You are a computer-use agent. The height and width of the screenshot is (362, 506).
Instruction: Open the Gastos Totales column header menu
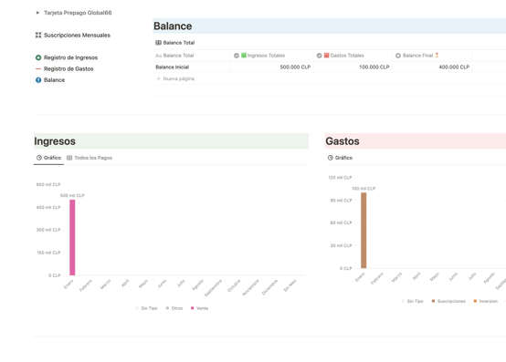tap(353, 56)
